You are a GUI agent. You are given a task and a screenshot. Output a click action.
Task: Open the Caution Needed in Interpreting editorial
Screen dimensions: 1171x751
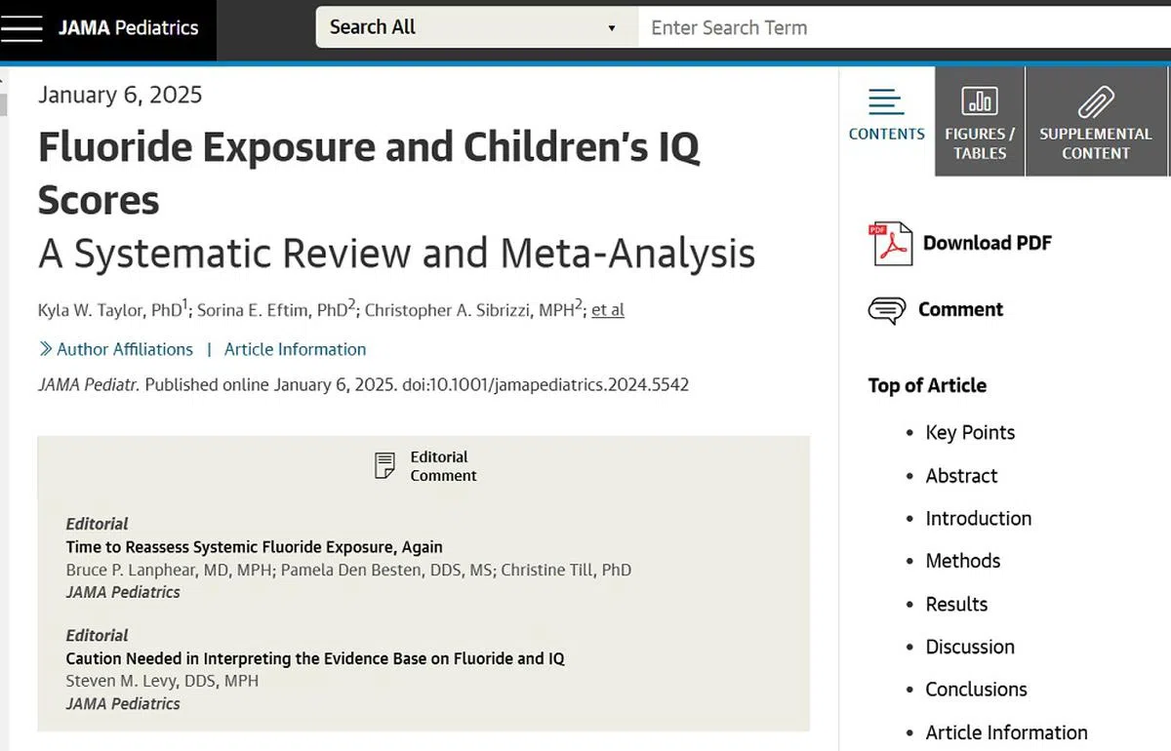(314, 658)
